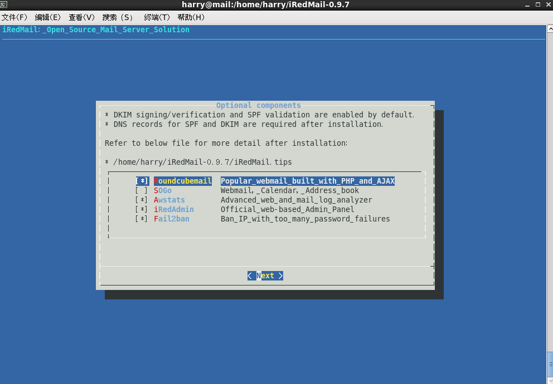The height and width of the screenshot is (384, 553).
Task: Click the 'Refer to below file' line
Action: coord(226,143)
